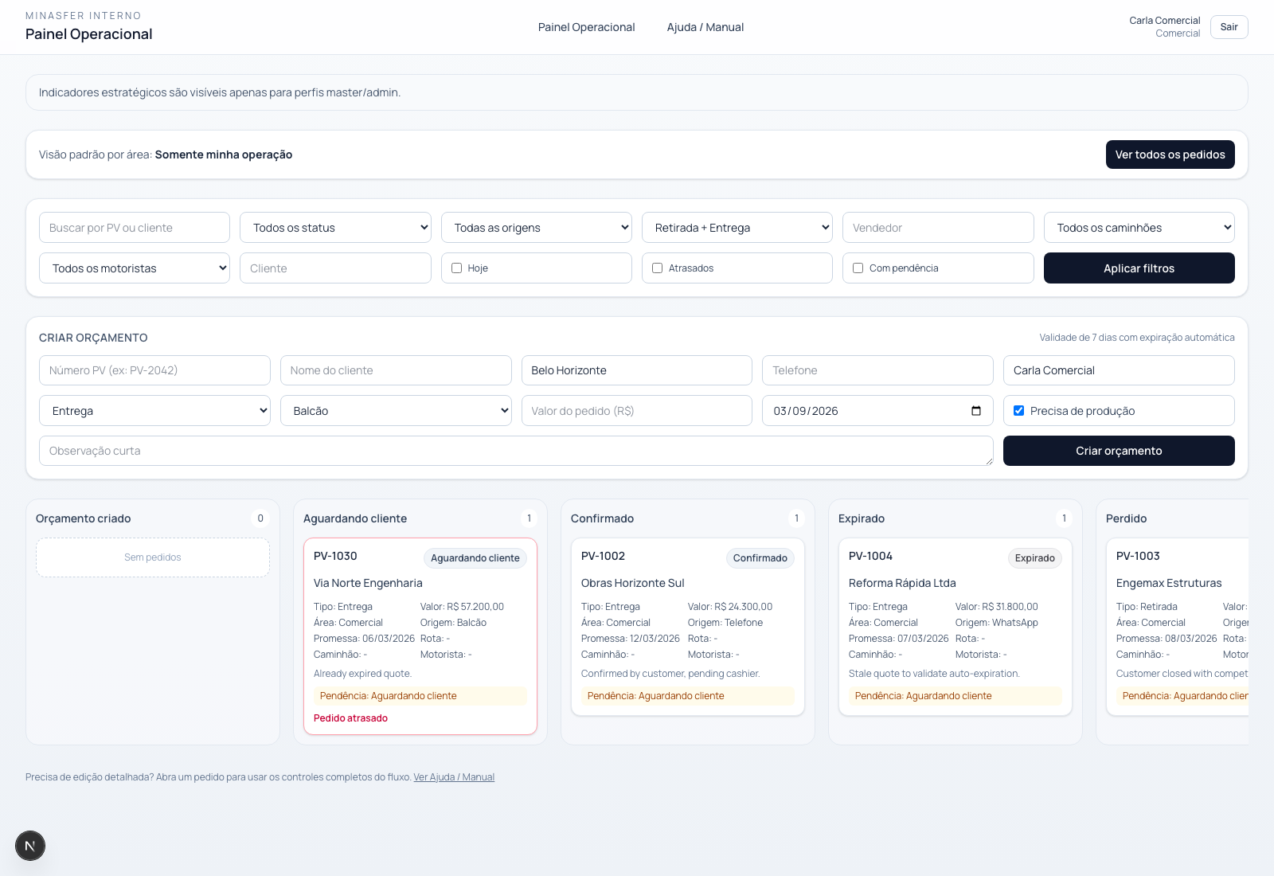Click the Next.js dev tools icon
Viewport: 1274px width, 876px height.
[x=30, y=846]
